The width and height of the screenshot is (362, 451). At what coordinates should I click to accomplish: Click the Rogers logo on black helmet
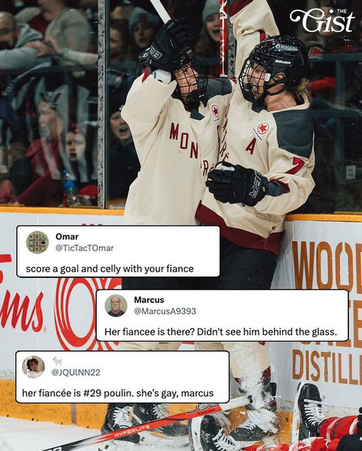point(287,47)
